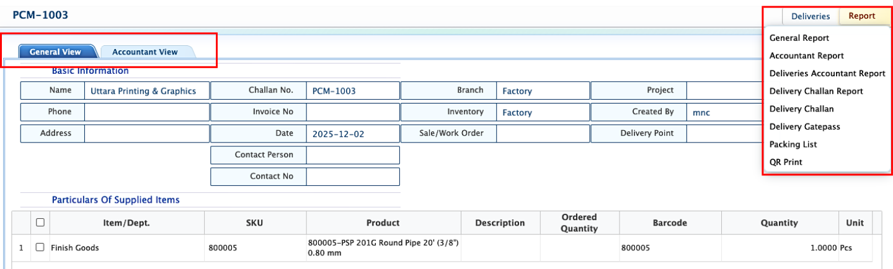
Task: Open the Report dropdown menu
Action: tap(861, 16)
